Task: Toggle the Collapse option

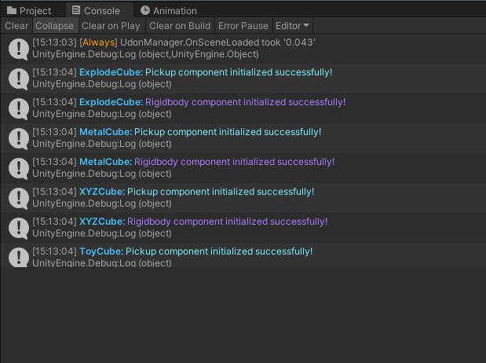Action: (54, 26)
